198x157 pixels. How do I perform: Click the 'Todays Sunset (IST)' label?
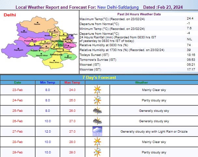94,55
